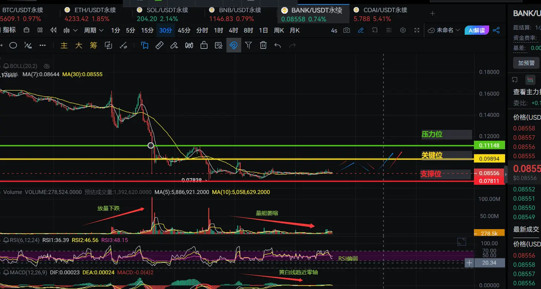541x289 pixels.
Task: Open the 未命名 layout dropdown
Action: 444,30
